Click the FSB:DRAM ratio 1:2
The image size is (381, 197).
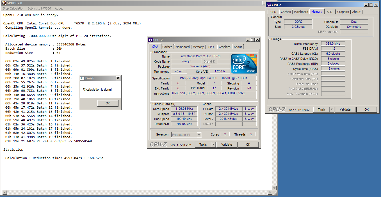333,49
